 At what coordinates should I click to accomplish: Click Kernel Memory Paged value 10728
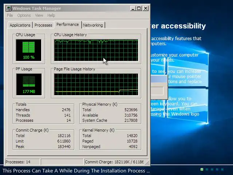pos(132,141)
